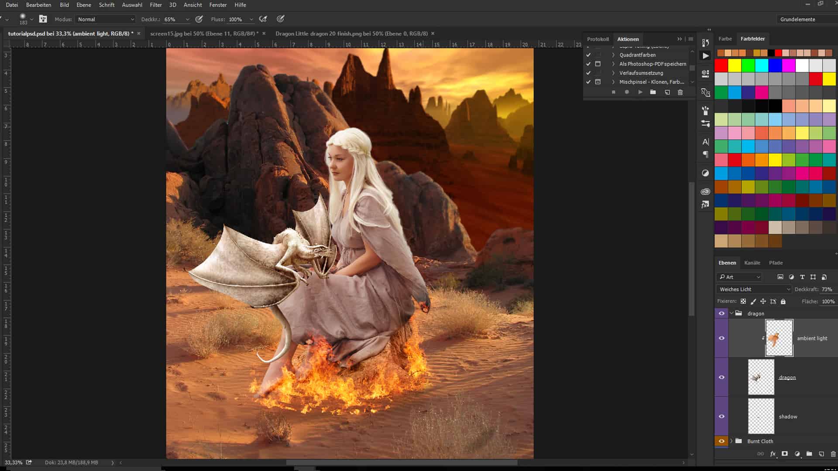Image resolution: width=838 pixels, height=471 pixels.
Task: Pick the cyan swatch in Farbfelder
Action: [762, 65]
